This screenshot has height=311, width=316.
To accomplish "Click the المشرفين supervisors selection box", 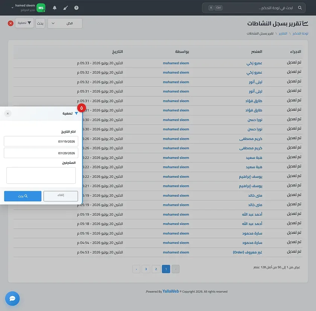I will pos(41,175).
